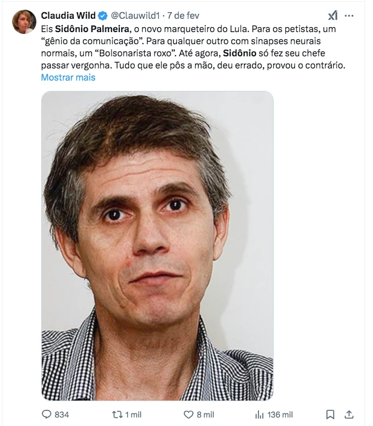Image resolution: width=373 pixels, height=426 pixels.
Task: Open the three-dot more options menu
Action: pos(349,16)
